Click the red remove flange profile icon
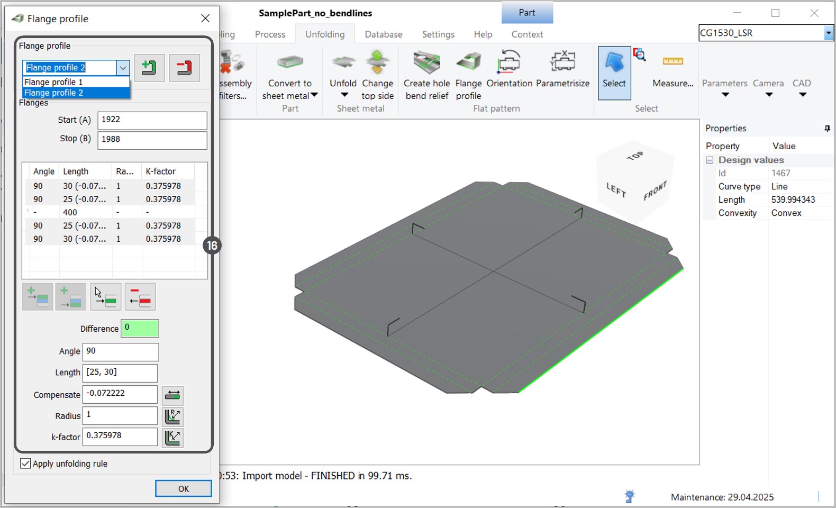 pyautogui.click(x=184, y=68)
